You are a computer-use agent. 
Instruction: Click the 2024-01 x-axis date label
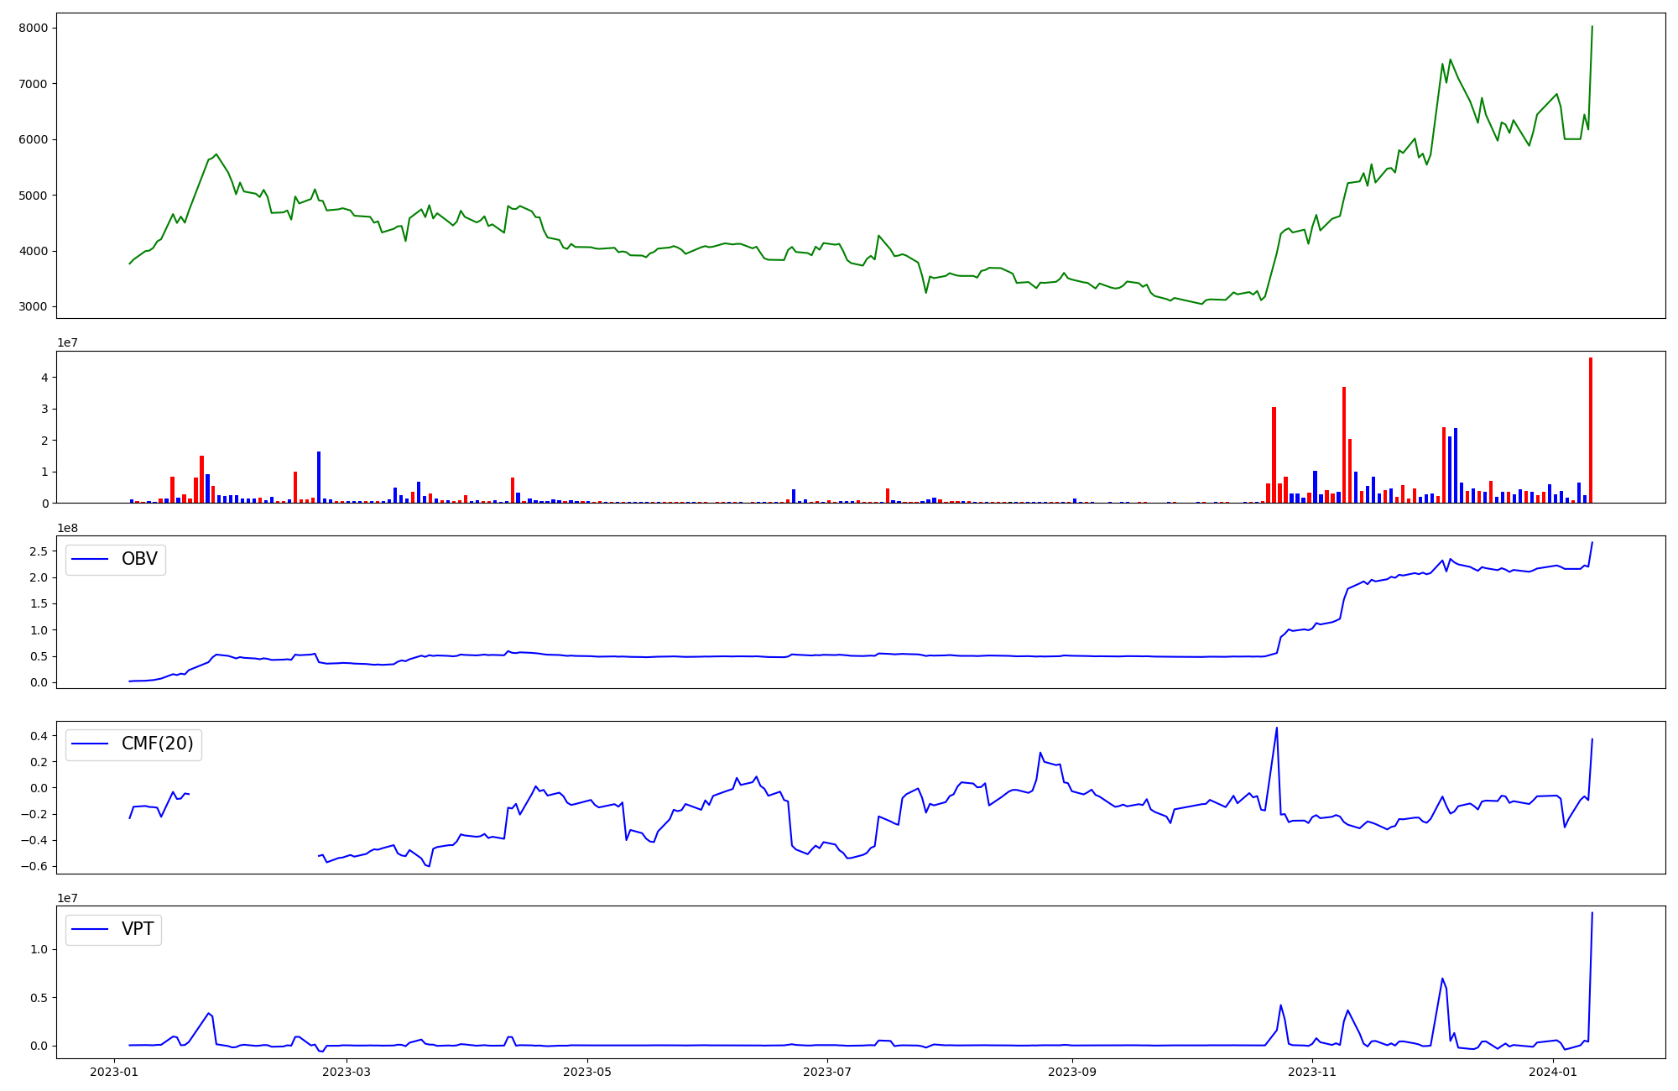tap(1553, 1072)
